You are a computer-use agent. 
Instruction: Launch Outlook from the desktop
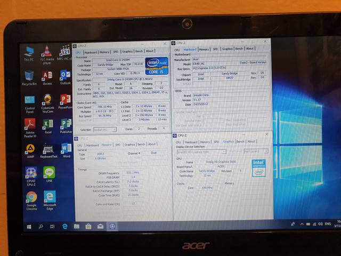tap(65, 77)
